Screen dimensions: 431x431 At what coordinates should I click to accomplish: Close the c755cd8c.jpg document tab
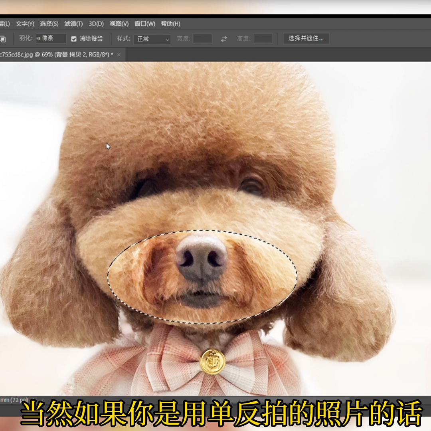coord(119,55)
